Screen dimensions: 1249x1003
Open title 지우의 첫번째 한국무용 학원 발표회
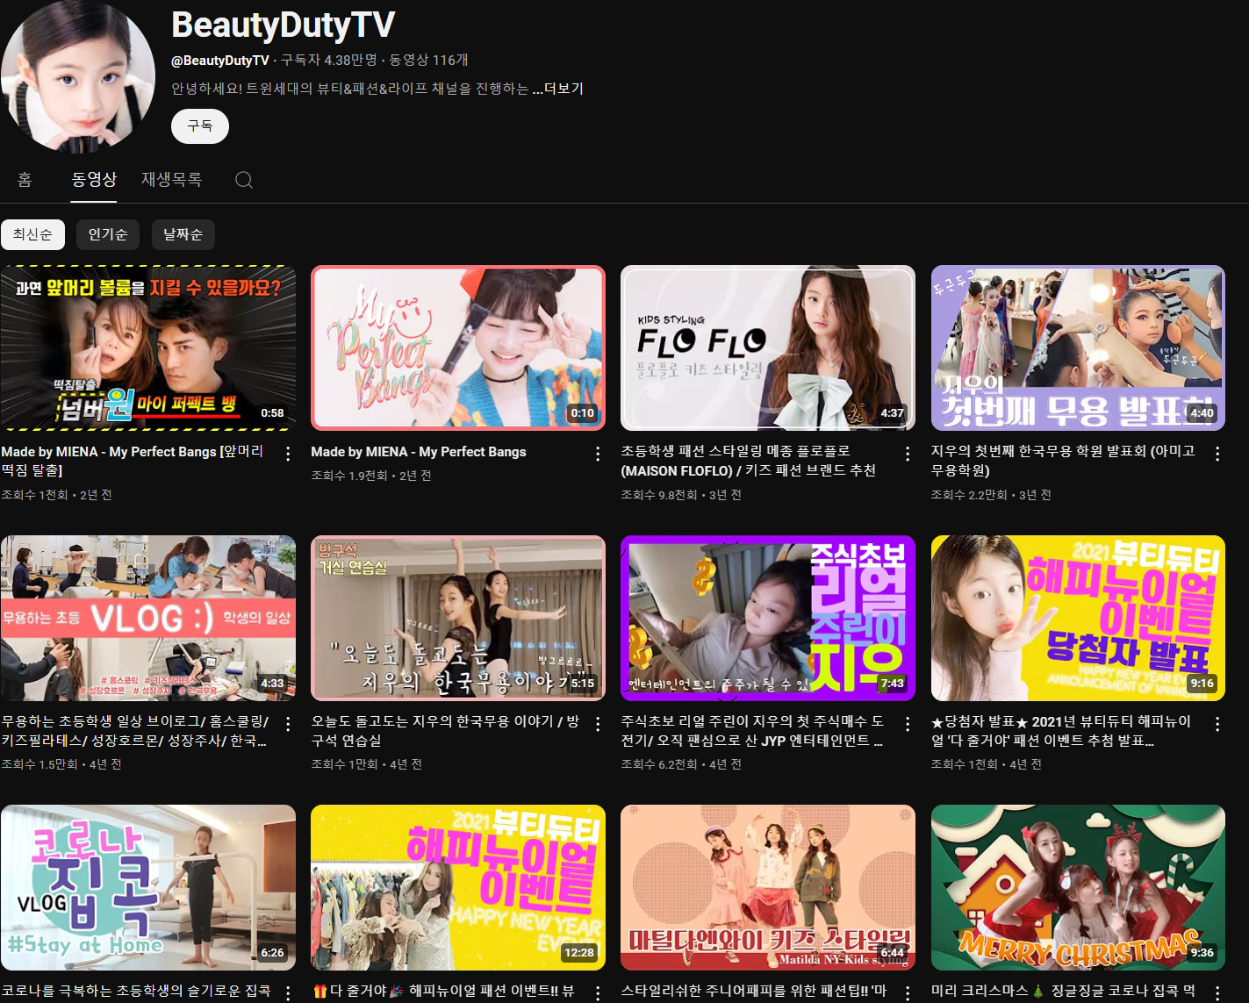pos(1063,461)
